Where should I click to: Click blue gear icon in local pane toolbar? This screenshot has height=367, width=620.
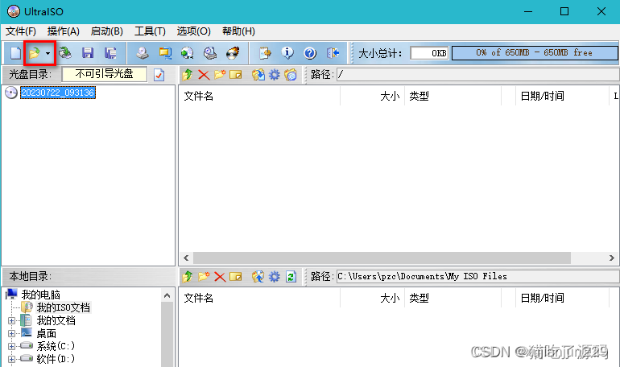coord(275,277)
